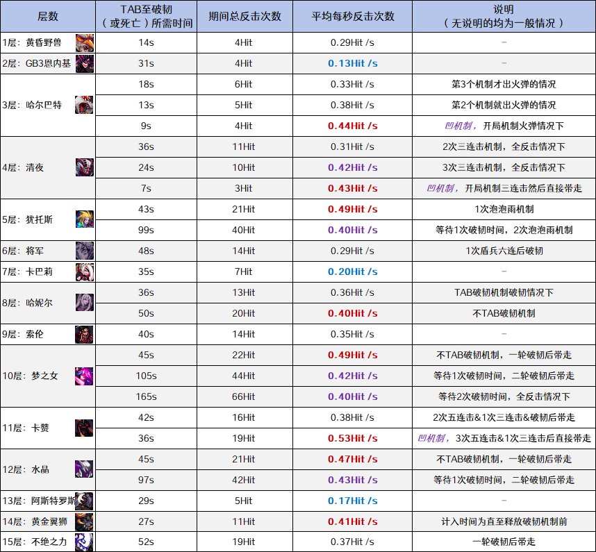Click the 索伦 boss portrait icon
The width and height of the screenshot is (596, 552).
pyautogui.click(x=85, y=334)
